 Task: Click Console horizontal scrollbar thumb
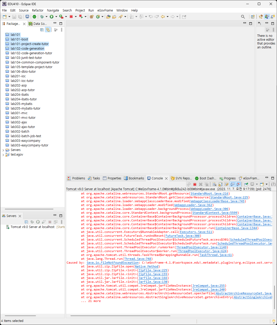pyautogui.click(x=120, y=316)
